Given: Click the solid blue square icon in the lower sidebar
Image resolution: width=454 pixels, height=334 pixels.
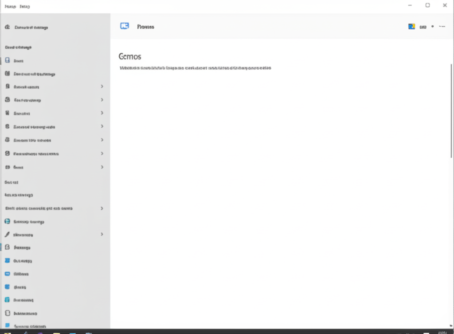Looking at the screenshot, I should (x=8, y=260).
